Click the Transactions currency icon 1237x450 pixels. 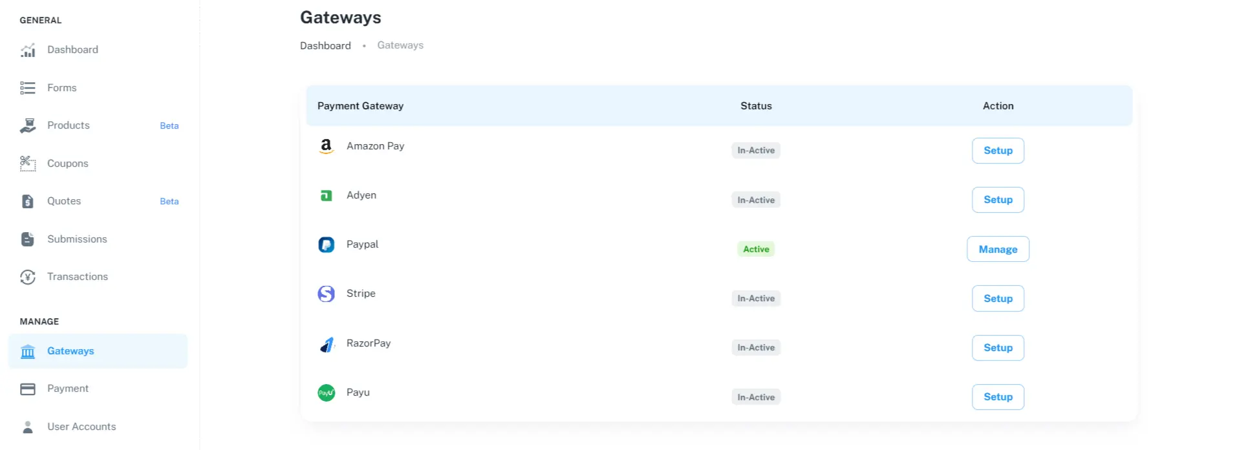pyautogui.click(x=28, y=277)
